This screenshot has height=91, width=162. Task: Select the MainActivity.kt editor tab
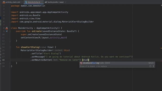pyautogui.click(x=34, y=2)
